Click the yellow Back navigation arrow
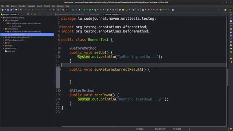 pos(161,10)
